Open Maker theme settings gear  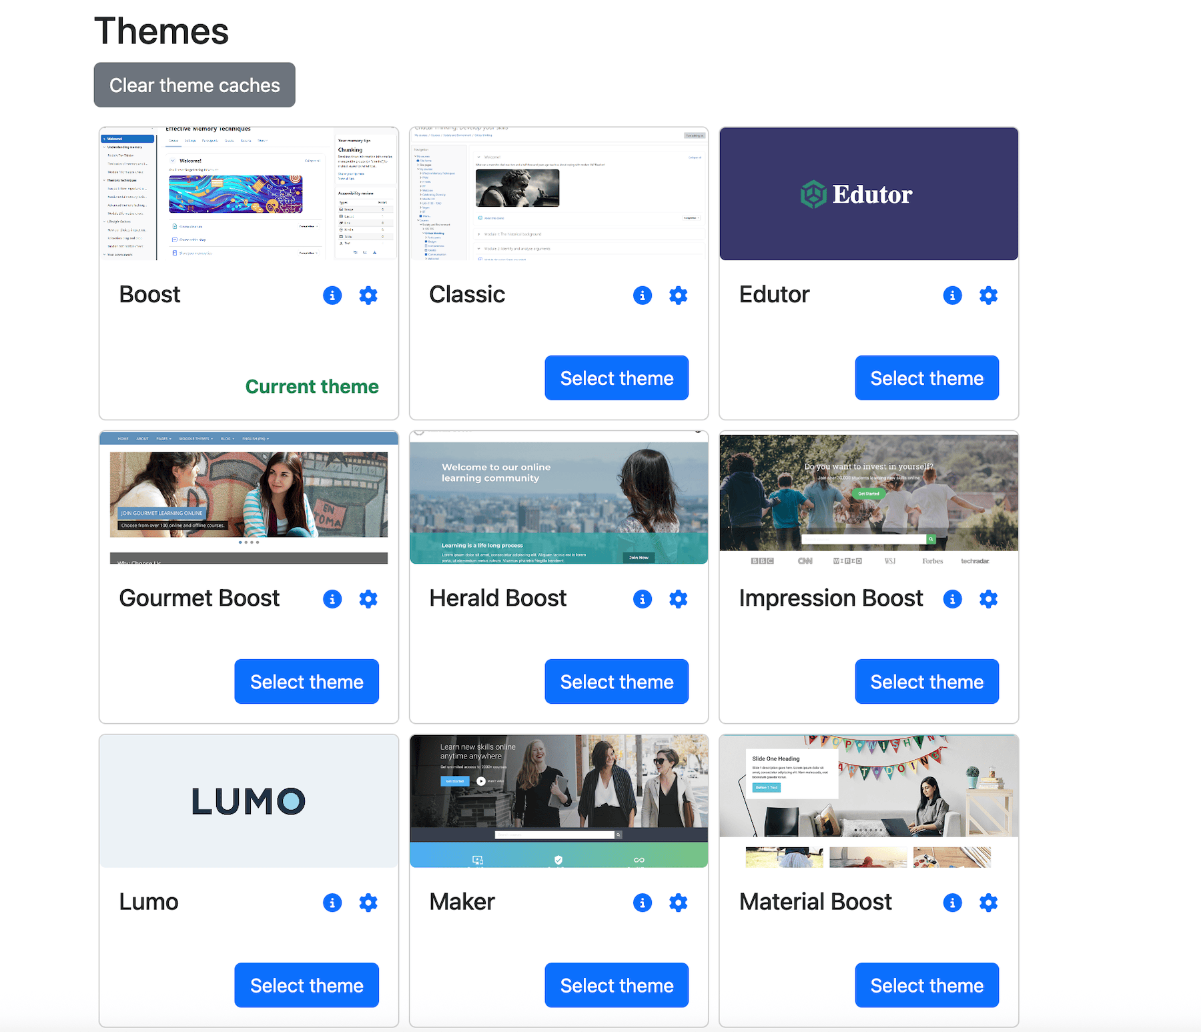click(x=678, y=903)
